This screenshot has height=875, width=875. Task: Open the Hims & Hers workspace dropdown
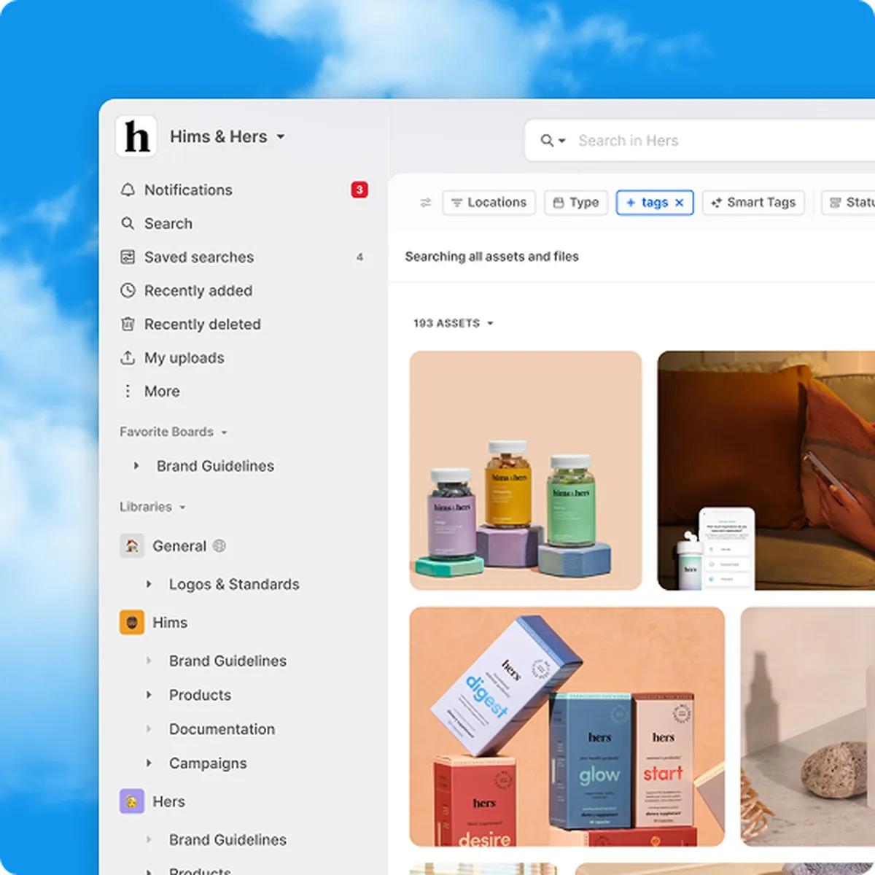[227, 136]
